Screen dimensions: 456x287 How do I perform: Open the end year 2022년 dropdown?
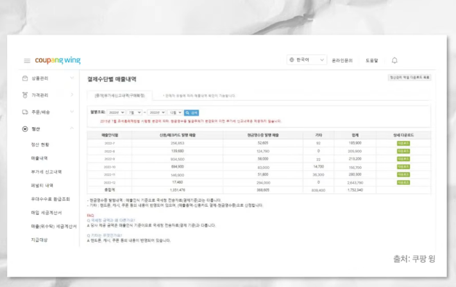point(156,112)
